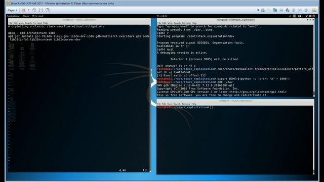Click 'Exact match at offset 312' line
Image resolution: width=324 pixels, height=182 pixels.
click(181, 75)
